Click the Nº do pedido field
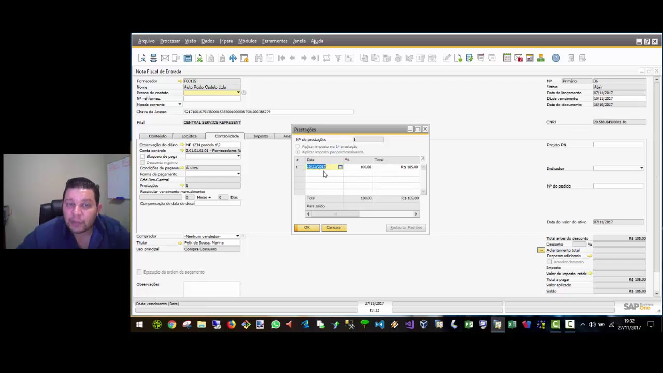Screen dimensions: 663x373 pyautogui.click(x=618, y=186)
